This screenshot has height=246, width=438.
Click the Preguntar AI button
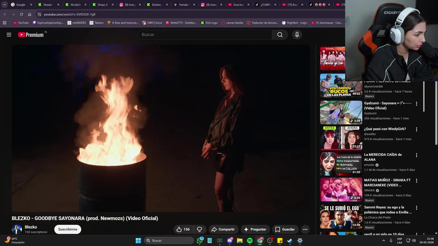[x=255, y=229]
